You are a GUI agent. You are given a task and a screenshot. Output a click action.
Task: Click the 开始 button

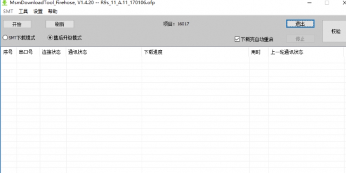17,24
